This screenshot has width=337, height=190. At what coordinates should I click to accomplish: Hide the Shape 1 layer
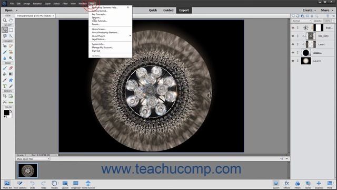293,53
